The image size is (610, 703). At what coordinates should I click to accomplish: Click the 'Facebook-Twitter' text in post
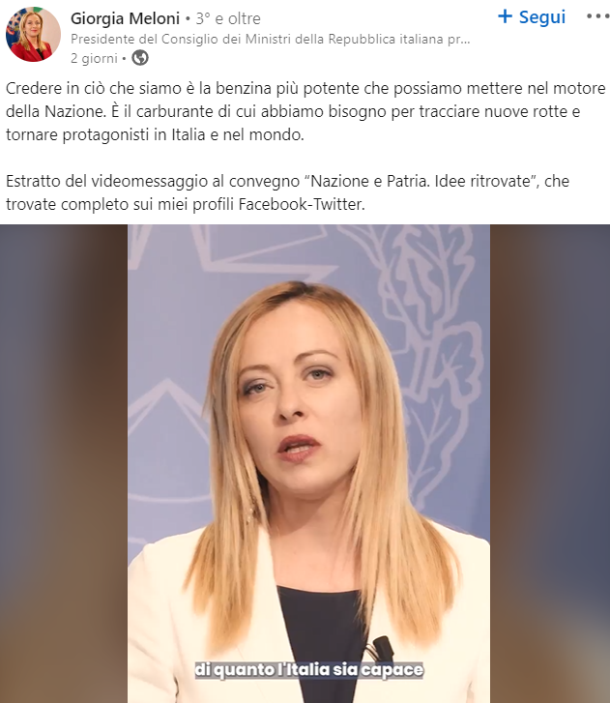302,204
